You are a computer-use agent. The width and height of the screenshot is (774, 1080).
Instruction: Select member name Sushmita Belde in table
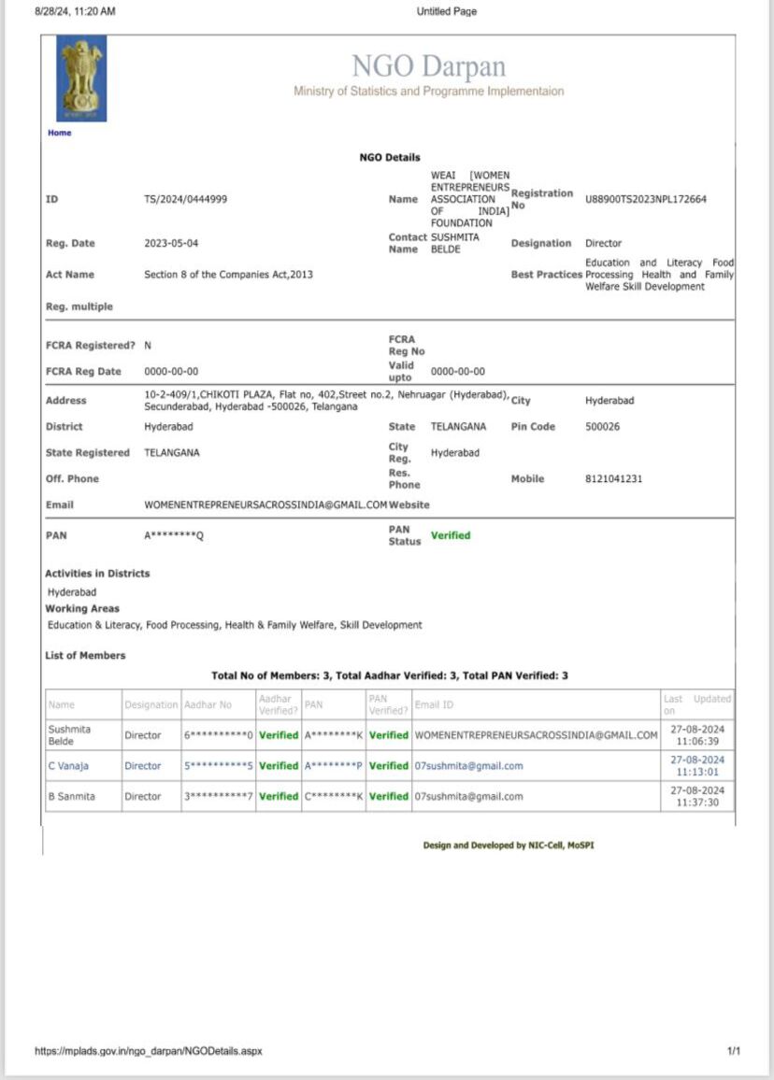(x=69, y=735)
